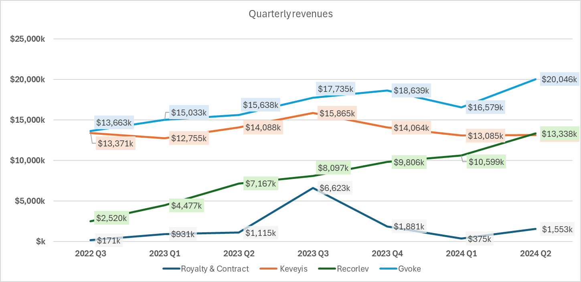Select the $15,865k Keveyis peak label

click(337, 114)
